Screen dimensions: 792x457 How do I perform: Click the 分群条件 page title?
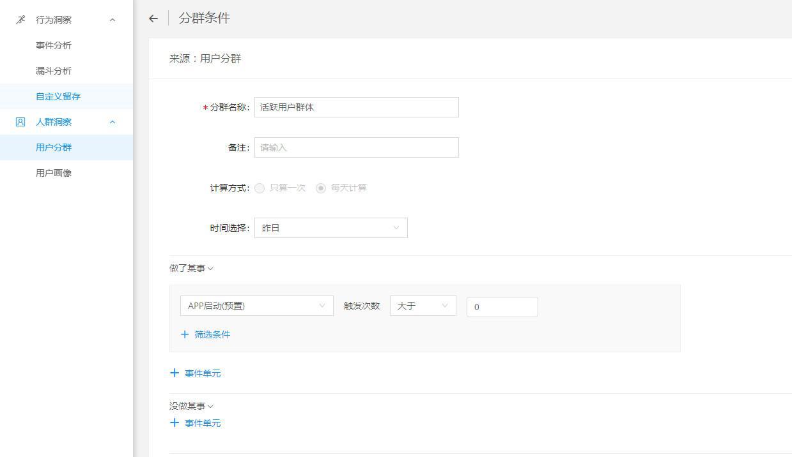pos(205,19)
